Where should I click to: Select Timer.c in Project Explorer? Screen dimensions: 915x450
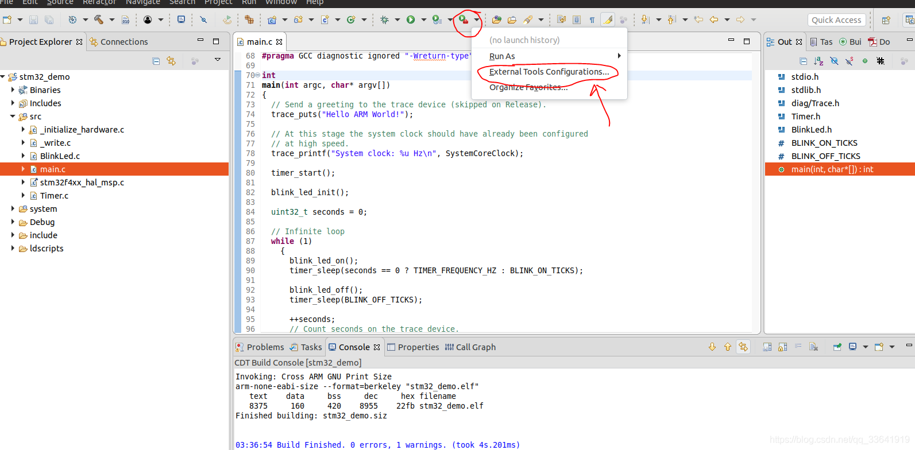click(54, 195)
